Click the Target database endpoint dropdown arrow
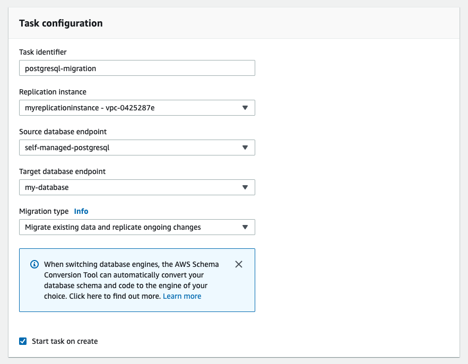This screenshot has height=364, width=468. [x=245, y=187]
